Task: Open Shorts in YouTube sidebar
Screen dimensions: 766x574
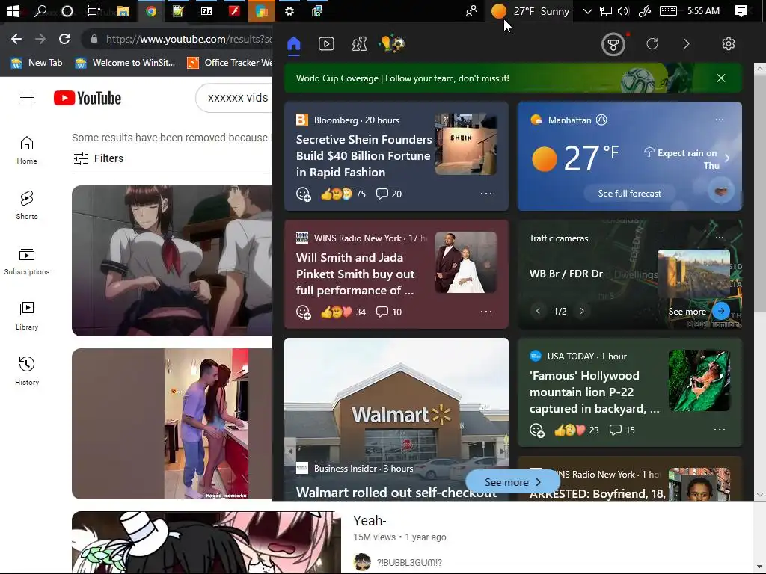Action: pos(27,205)
